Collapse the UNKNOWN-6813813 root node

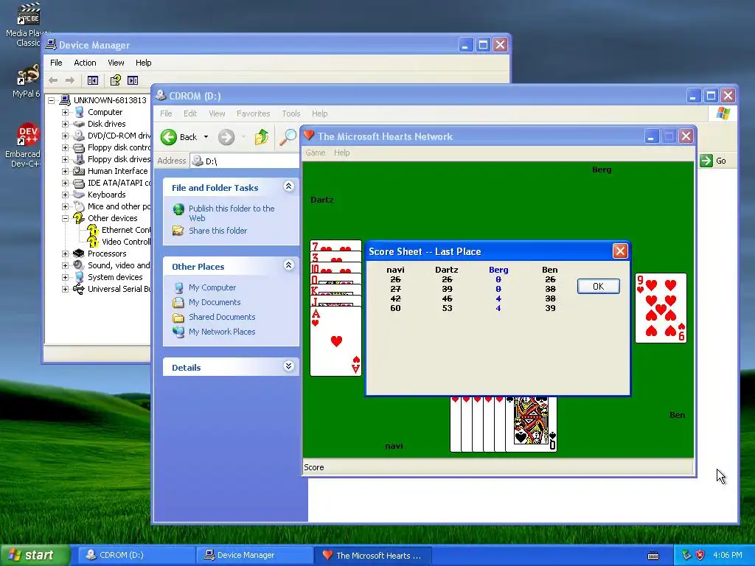pyautogui.click(x=51, y=100)
